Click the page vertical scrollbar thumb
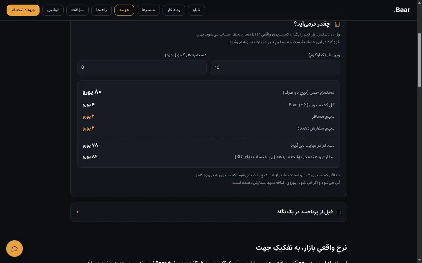Screen dimensions: 422x263 click(x=419, y=60)
